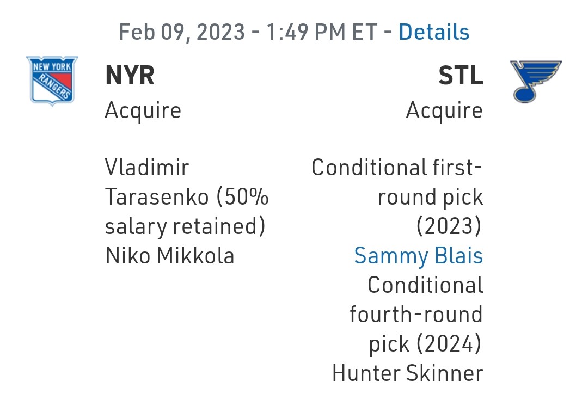Click the Conditional first-round pick entry

397,197
